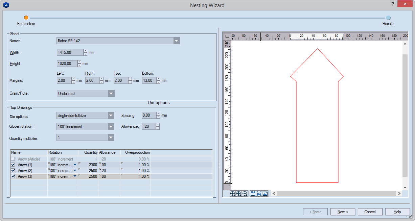Click the zoom in magnifier icon
Image resolution: width=415 pixels, height=221 pixels.
tap(233, 194)
